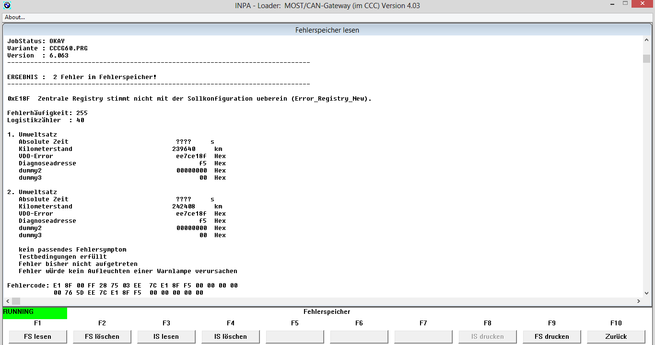This screenshot has height=345, width=655.
Task: Click the 'Fehlercode: E1 8F 00 FF' line
Action: point(122,286)
